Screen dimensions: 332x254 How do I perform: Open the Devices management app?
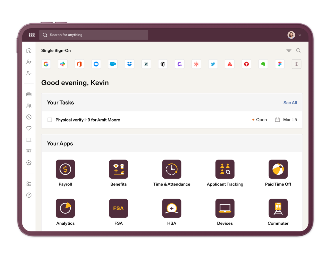coord(225,208)
